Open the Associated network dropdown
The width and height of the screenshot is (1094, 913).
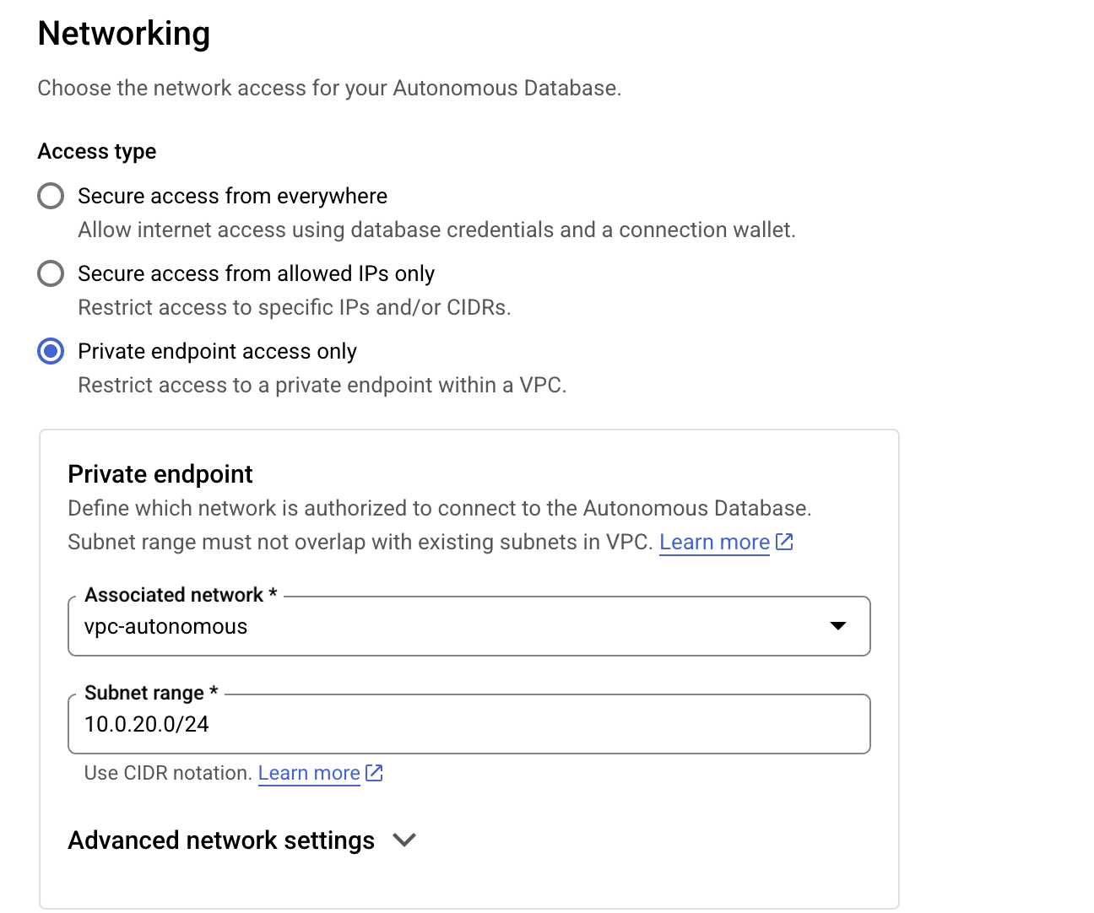(x=469, y=626)
